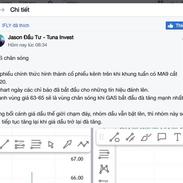Select the brush drawing tool with chevron
This screenshot has width=183, height=183.
pyautogui.click(x=146, y=137)
